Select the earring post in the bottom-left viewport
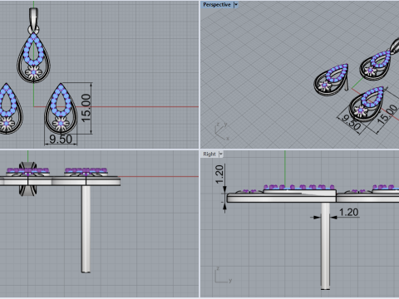Viewport: 399px width, 299px height. coord(86,229)
